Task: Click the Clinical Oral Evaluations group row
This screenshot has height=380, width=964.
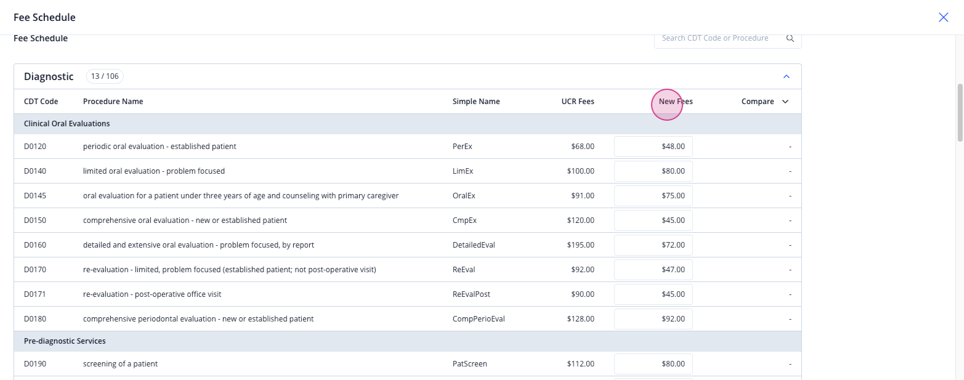Action: coord(408,124)
